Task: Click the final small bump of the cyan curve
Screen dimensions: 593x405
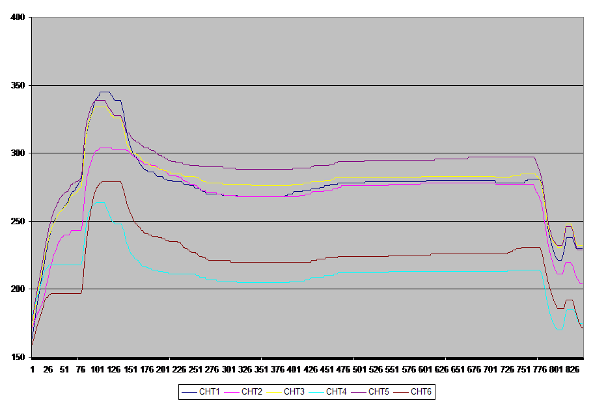Action: click(x=570, y=310)
